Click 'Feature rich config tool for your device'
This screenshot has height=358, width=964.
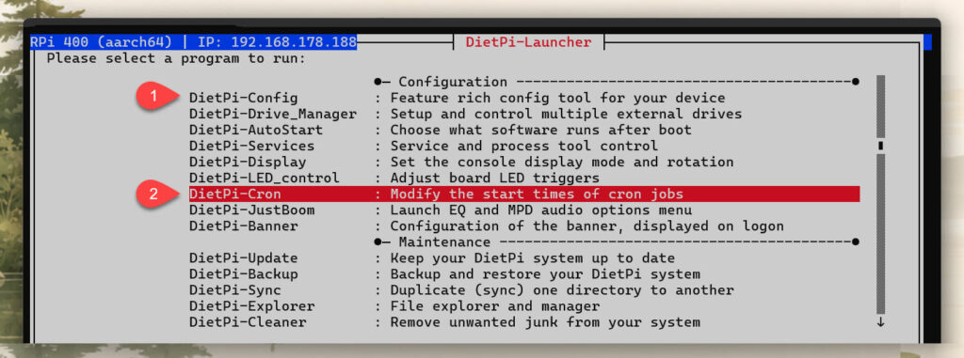tap(557, 98)
